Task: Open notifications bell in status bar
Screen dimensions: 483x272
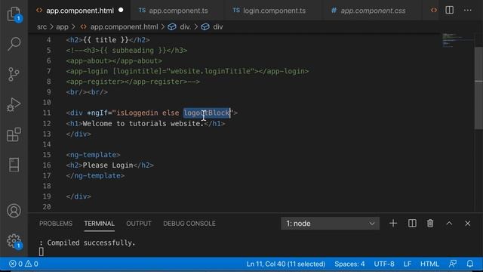Action: point(469,264)
